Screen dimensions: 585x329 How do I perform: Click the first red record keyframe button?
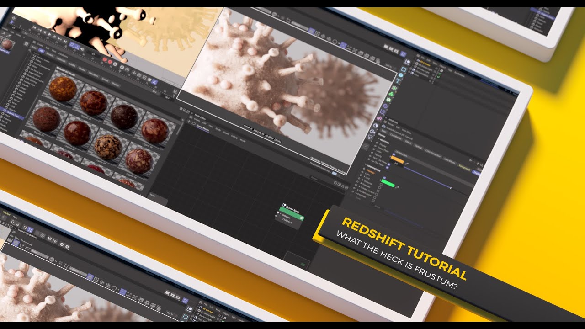tap(105, 60)
